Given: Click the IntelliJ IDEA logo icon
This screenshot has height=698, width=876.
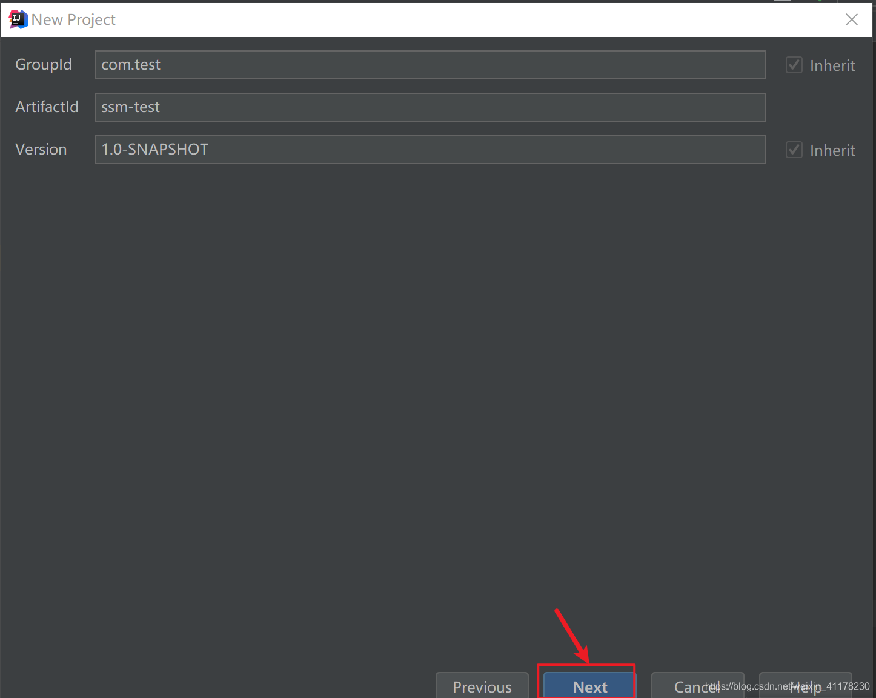Looking at the screenshot, I should (x=18, y=19).
